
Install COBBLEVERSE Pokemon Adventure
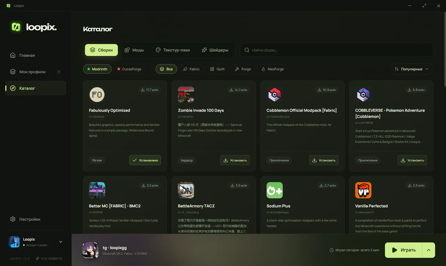[412, 160]
